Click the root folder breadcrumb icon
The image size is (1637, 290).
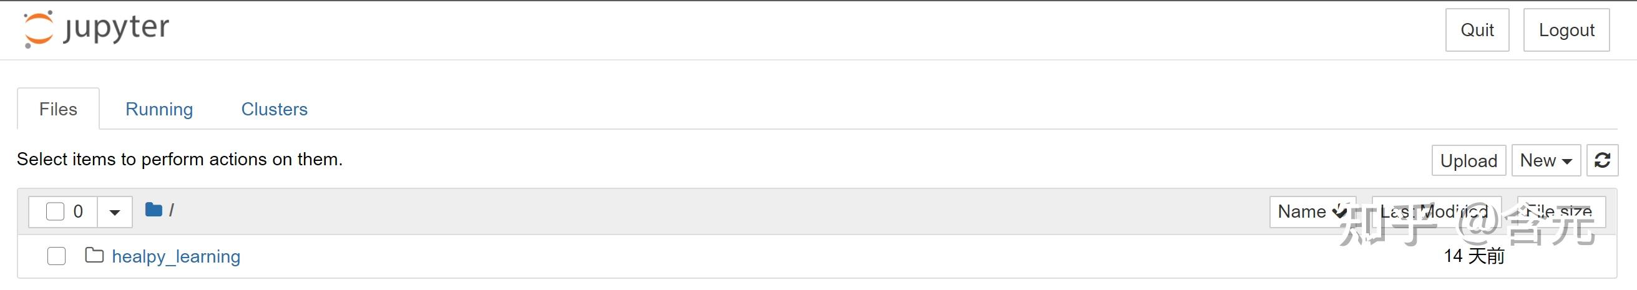[x=153, y=210]
